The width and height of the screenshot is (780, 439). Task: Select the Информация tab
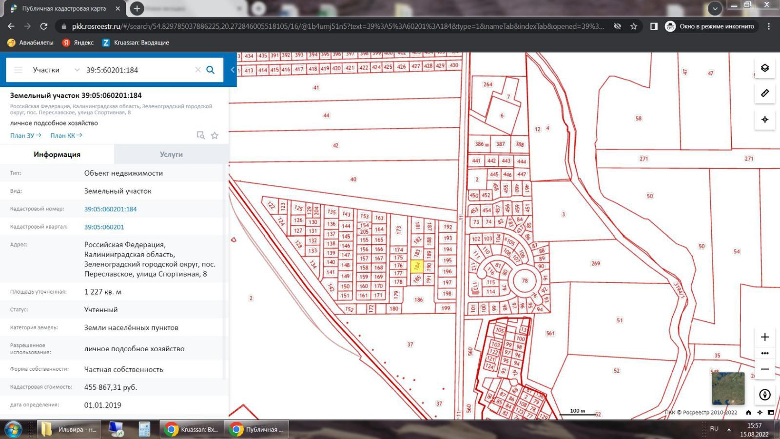tap(57, 154)
